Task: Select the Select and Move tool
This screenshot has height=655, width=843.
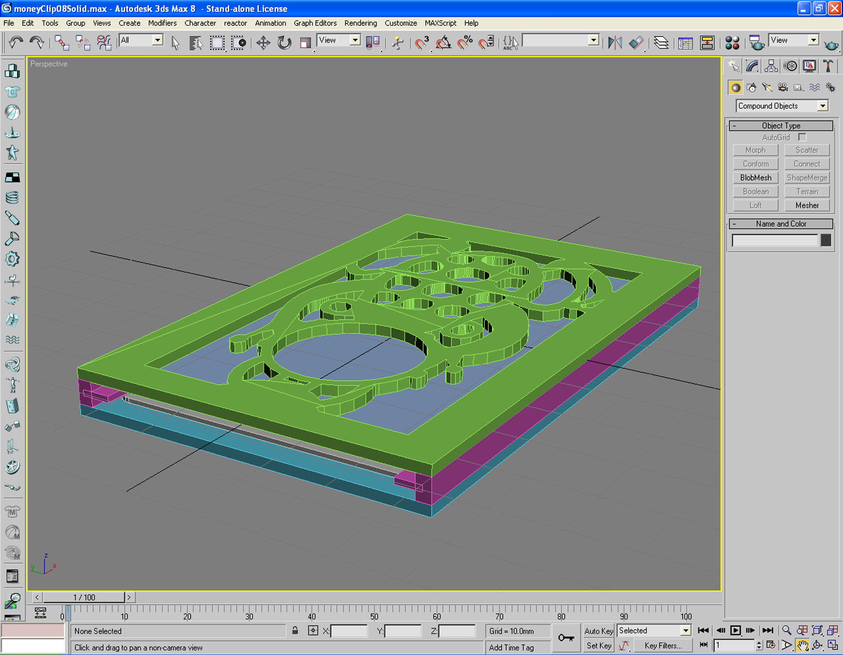Action: coord(263,43)
